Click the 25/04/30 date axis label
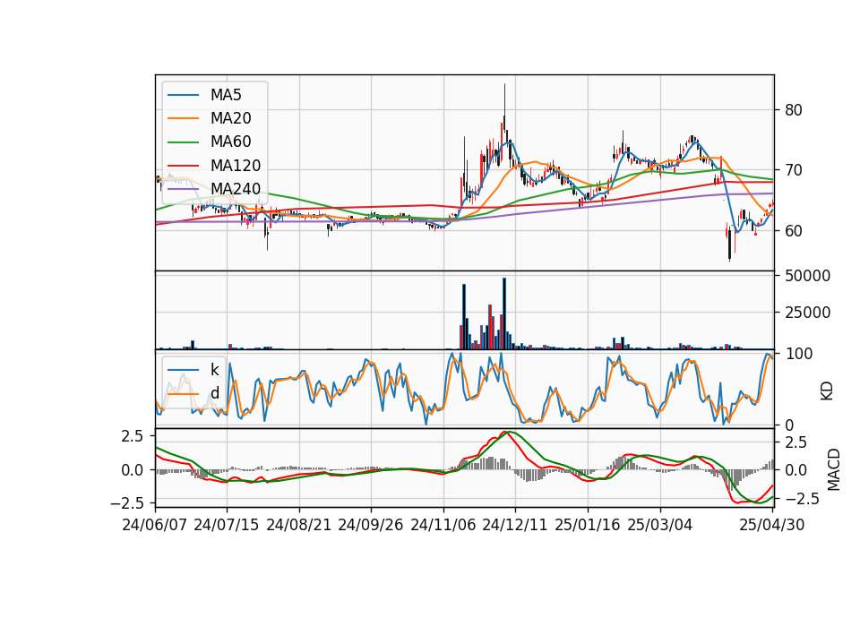860x618 pixels. coord(772,525)
